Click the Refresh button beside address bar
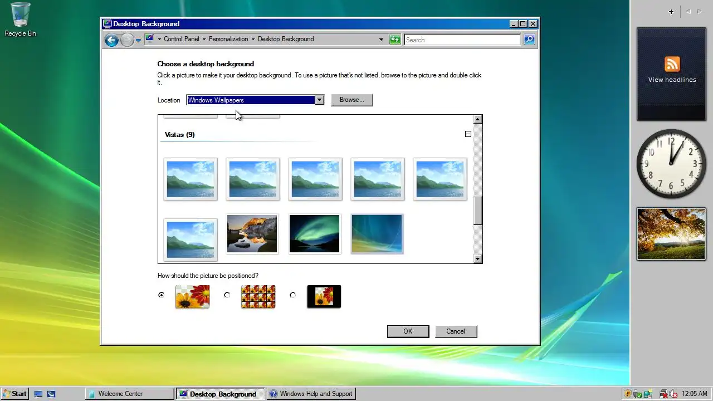Screen dimensions: 713x401 tap(395, 40)
